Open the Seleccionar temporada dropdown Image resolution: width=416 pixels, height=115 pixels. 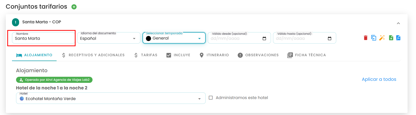pos(174,38)
